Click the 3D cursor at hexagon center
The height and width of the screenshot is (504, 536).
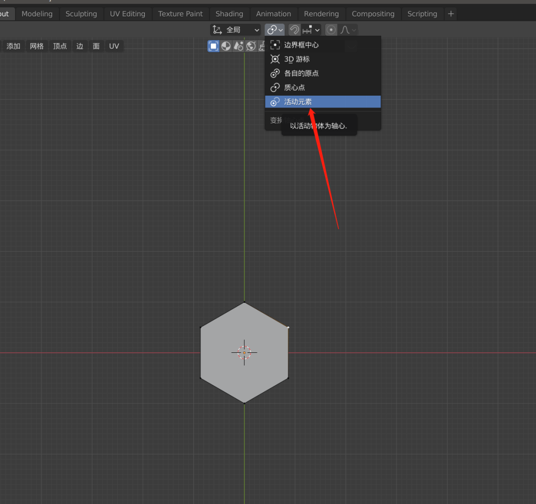[x=244, y=352]
